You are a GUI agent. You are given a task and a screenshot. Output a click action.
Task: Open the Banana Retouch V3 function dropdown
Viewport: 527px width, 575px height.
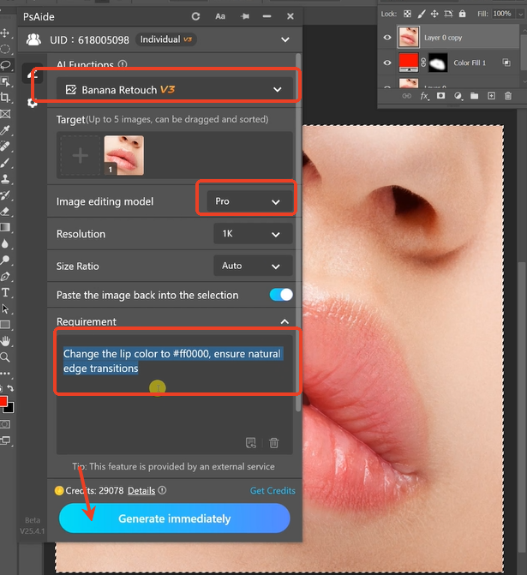pyautogui.click(x=174, y=89)
